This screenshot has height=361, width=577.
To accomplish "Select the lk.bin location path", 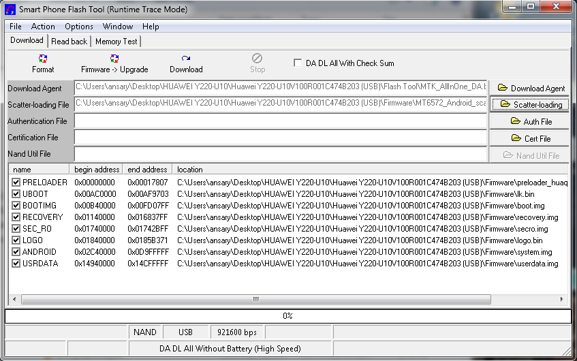I will tap(356, 194).
